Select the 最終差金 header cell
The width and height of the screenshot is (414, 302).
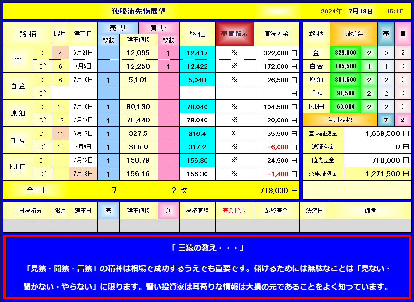[x=277, y=211]
